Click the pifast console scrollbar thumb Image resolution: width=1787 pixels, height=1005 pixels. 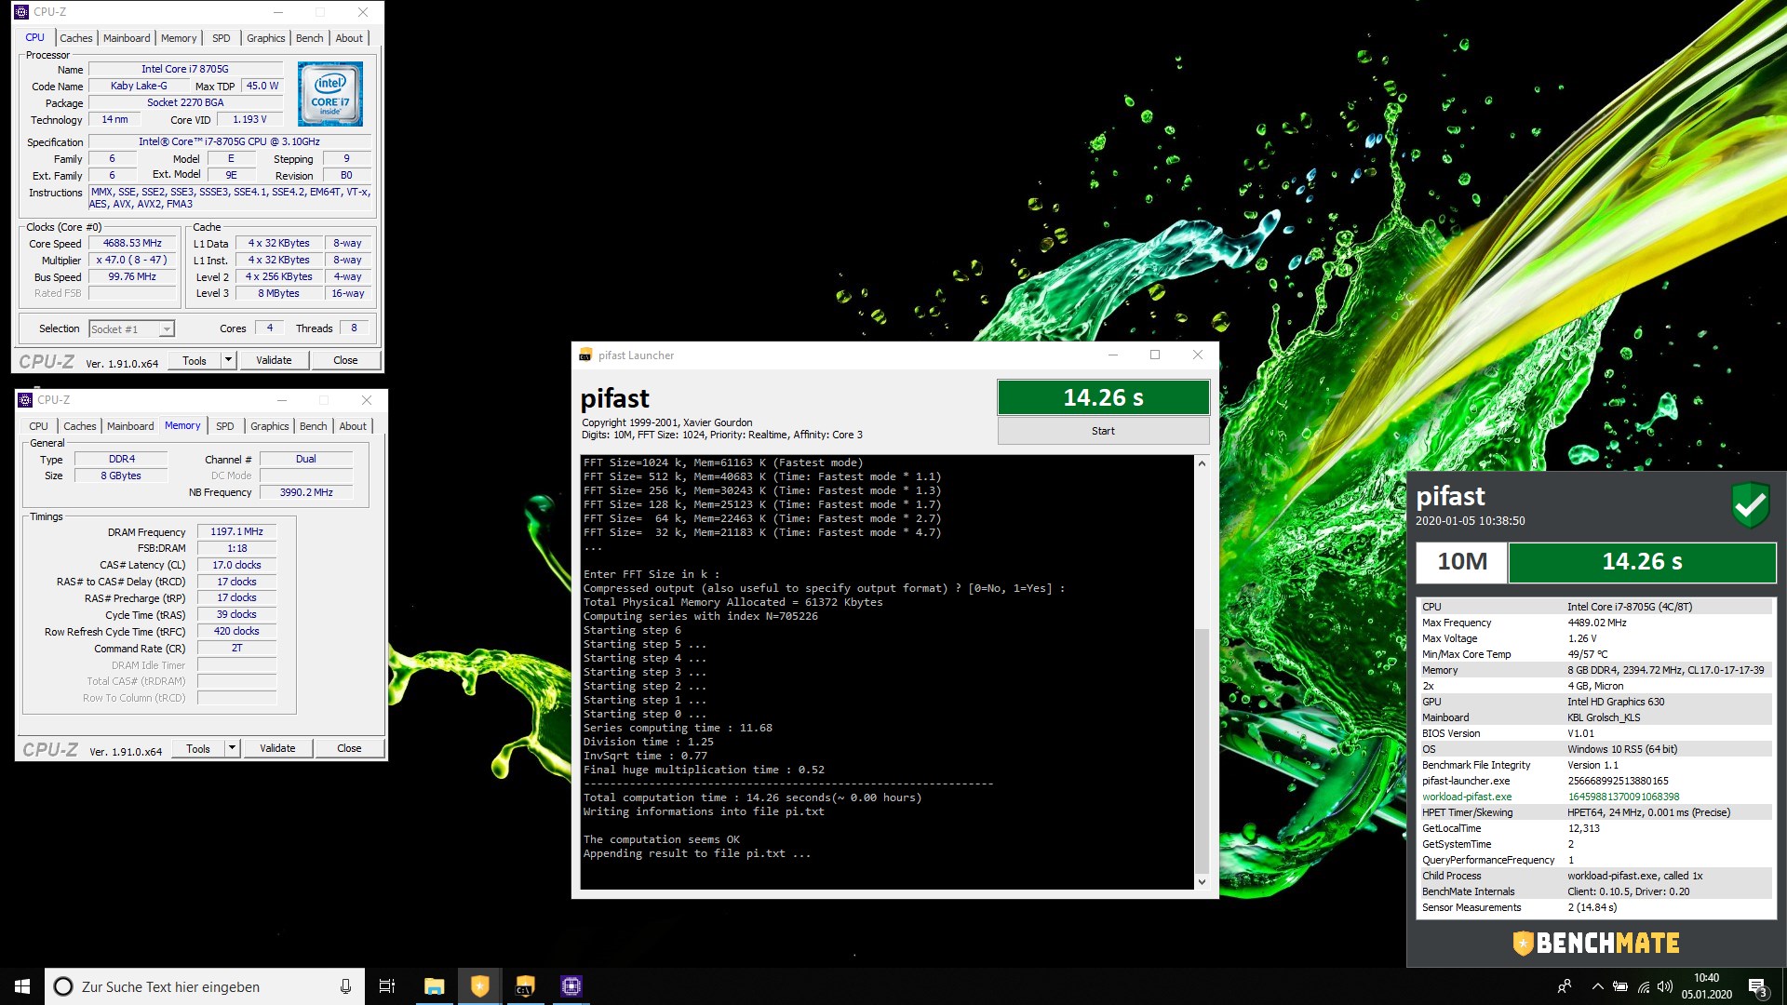pos(1202,750)
